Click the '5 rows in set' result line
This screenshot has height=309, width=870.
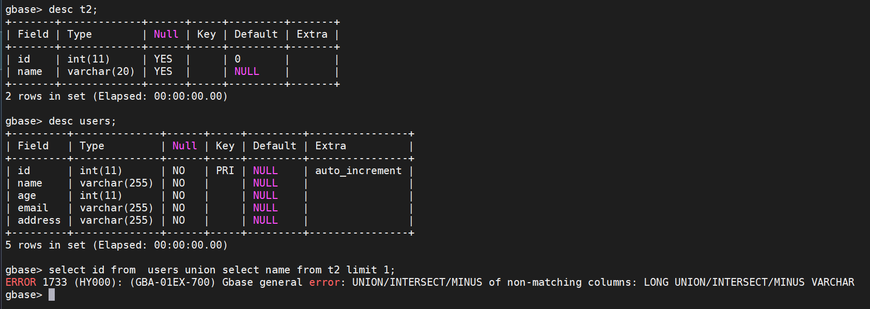pos(117,245)
